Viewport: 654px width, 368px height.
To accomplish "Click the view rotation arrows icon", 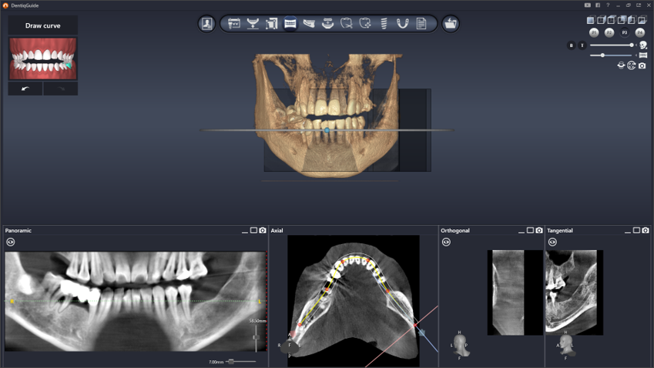I will [x=621, y=65].
